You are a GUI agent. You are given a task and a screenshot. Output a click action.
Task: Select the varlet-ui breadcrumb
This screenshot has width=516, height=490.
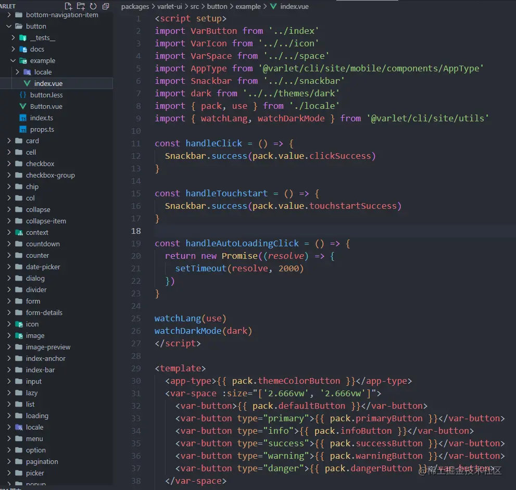click(169, 7)
